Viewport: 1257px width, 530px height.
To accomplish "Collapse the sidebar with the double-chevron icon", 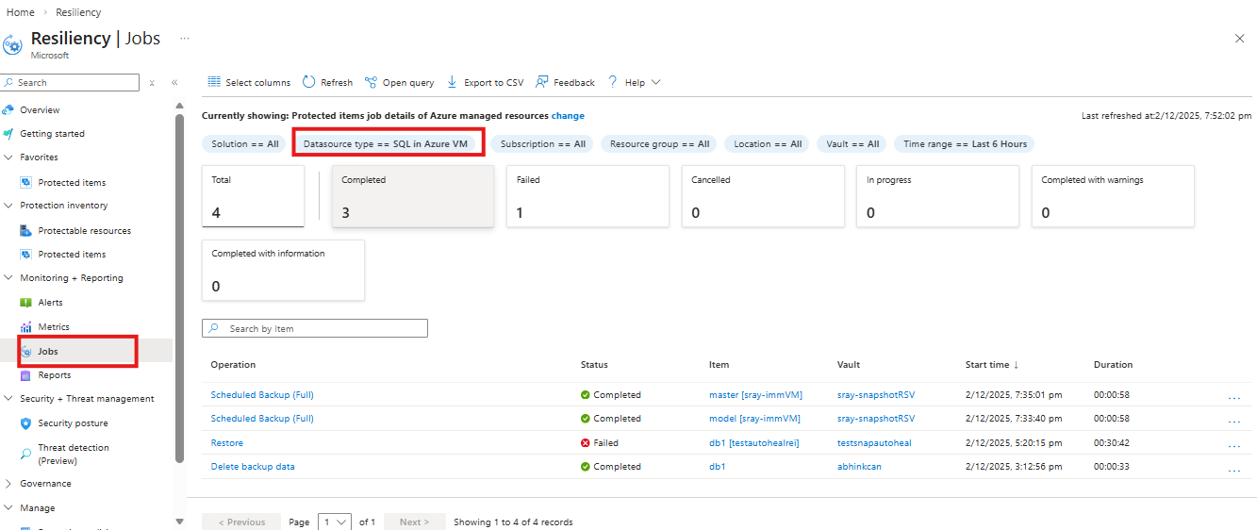I will (174, 83).
